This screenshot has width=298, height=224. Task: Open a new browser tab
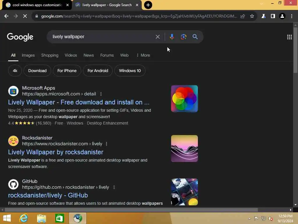pos(148,5)
